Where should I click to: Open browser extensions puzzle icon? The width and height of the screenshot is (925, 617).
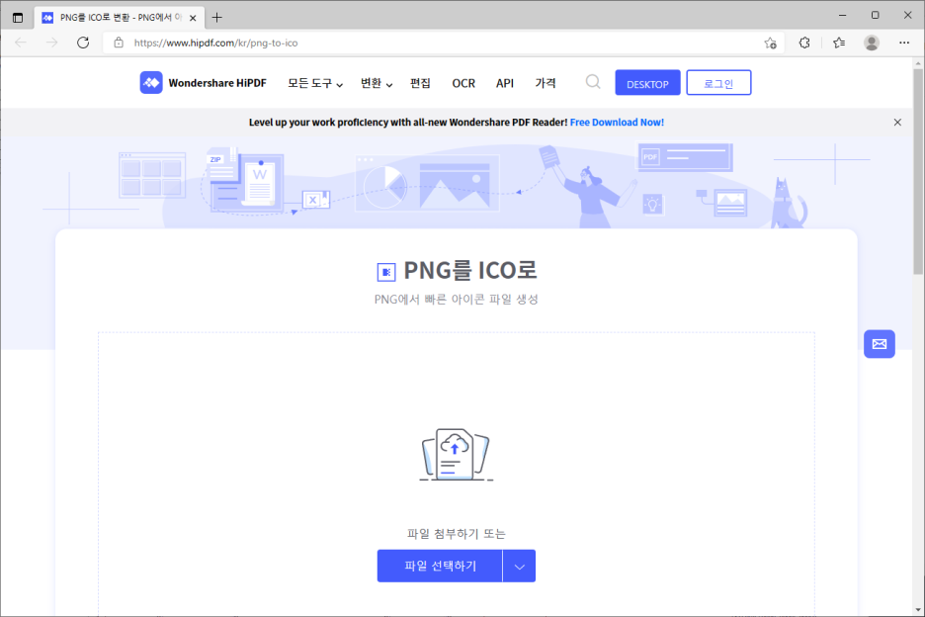click(804, 43)
